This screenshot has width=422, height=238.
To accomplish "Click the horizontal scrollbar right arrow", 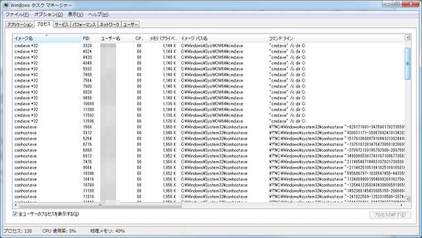I will 402,205.
